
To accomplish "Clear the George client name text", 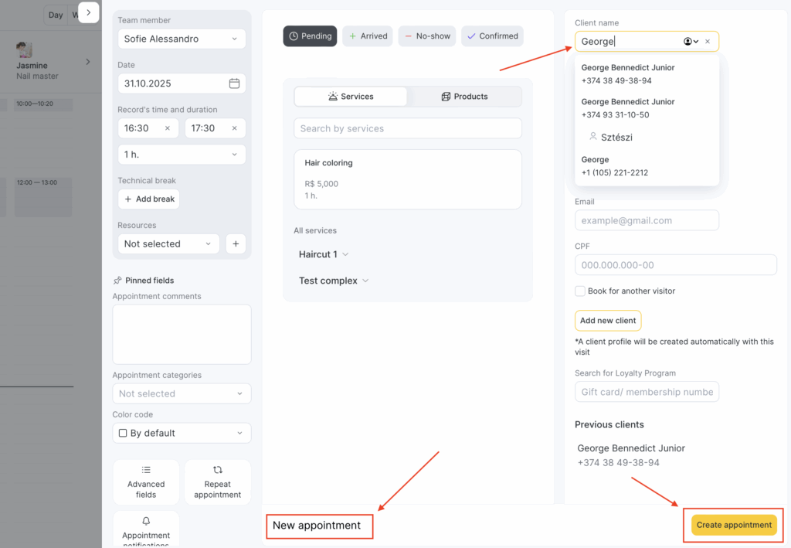I will [708, 42].
